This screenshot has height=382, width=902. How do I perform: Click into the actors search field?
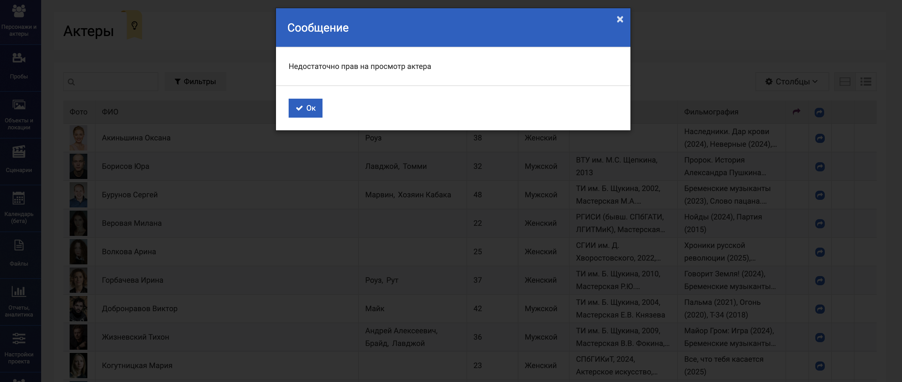tap(111, 82)
